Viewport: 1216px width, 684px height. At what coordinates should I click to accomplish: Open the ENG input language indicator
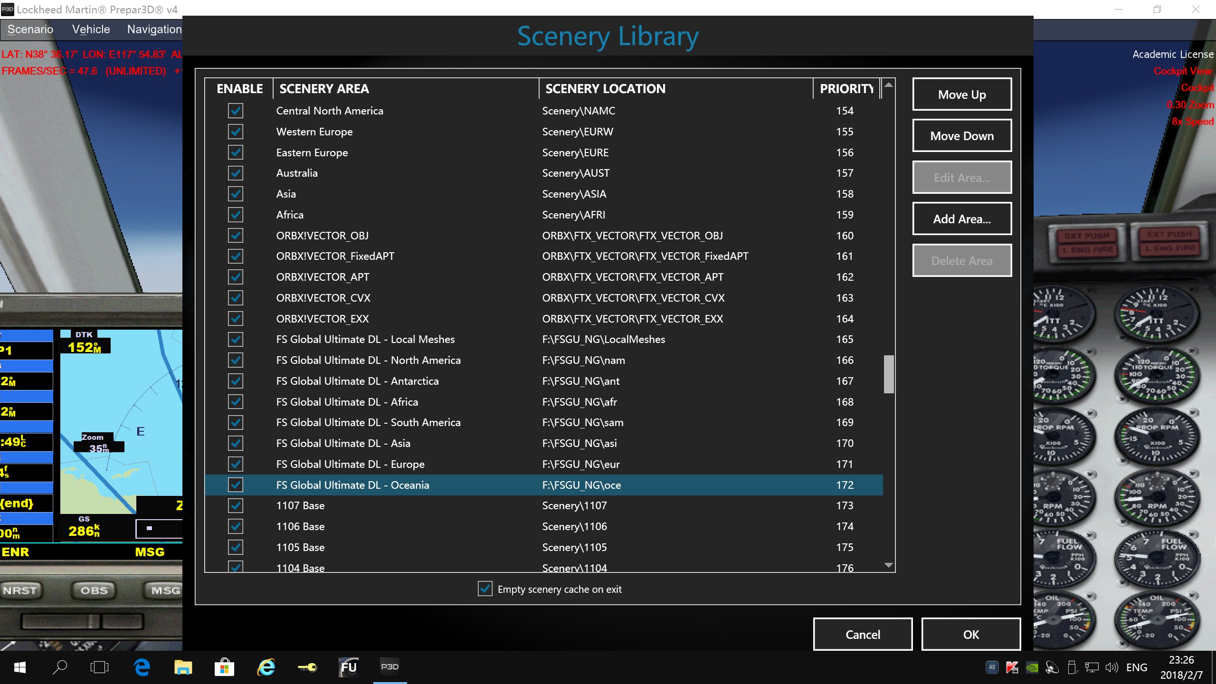coord(1137,667)
